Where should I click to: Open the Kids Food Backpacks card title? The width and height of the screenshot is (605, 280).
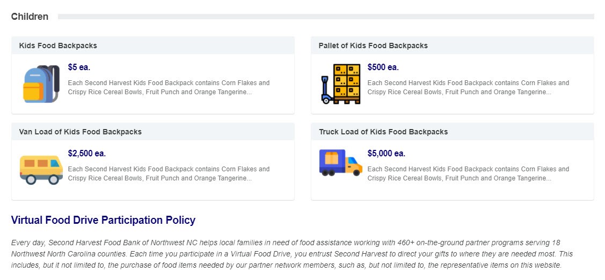click(x=58, y=46)
